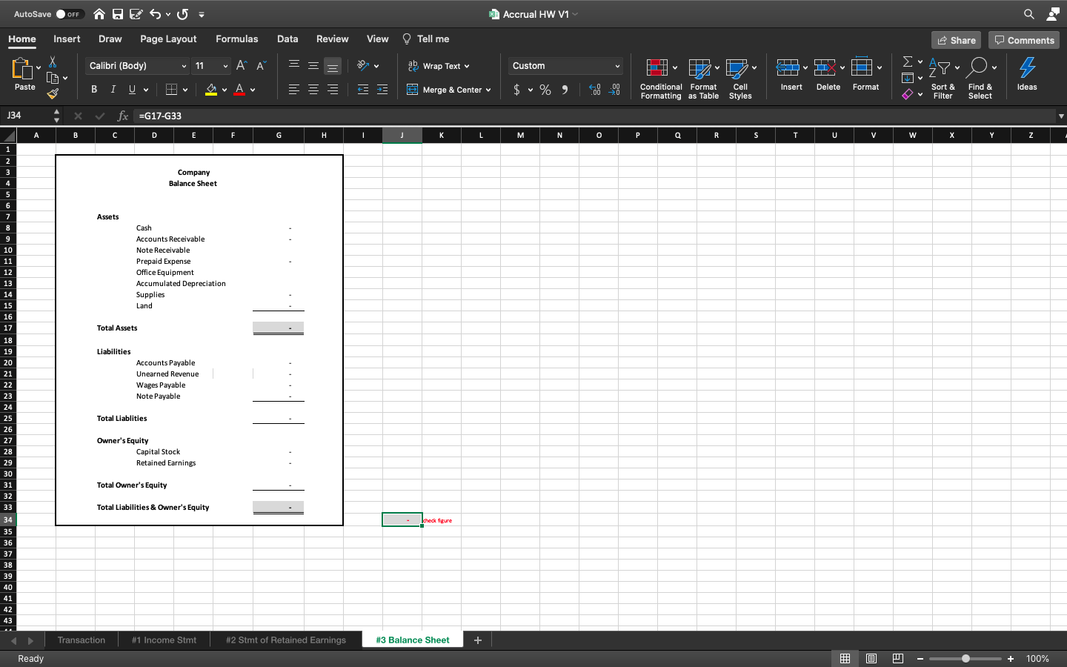Click Decrease Decimal icon

pos(614,90)
